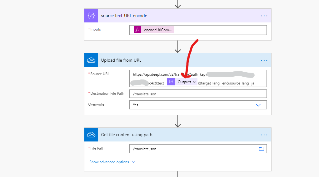This screenshot has height=177, width=319.
Task: Open the ellipsis menu for Upload file from URL
Action: point(264,60)
